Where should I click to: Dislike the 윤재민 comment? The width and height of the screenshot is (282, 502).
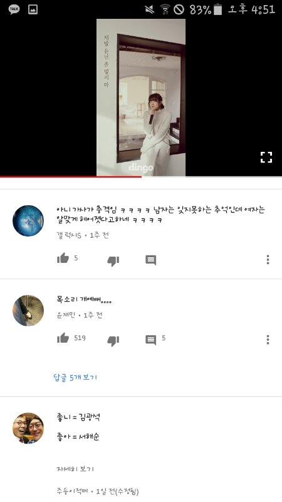[x=113, y=341]
